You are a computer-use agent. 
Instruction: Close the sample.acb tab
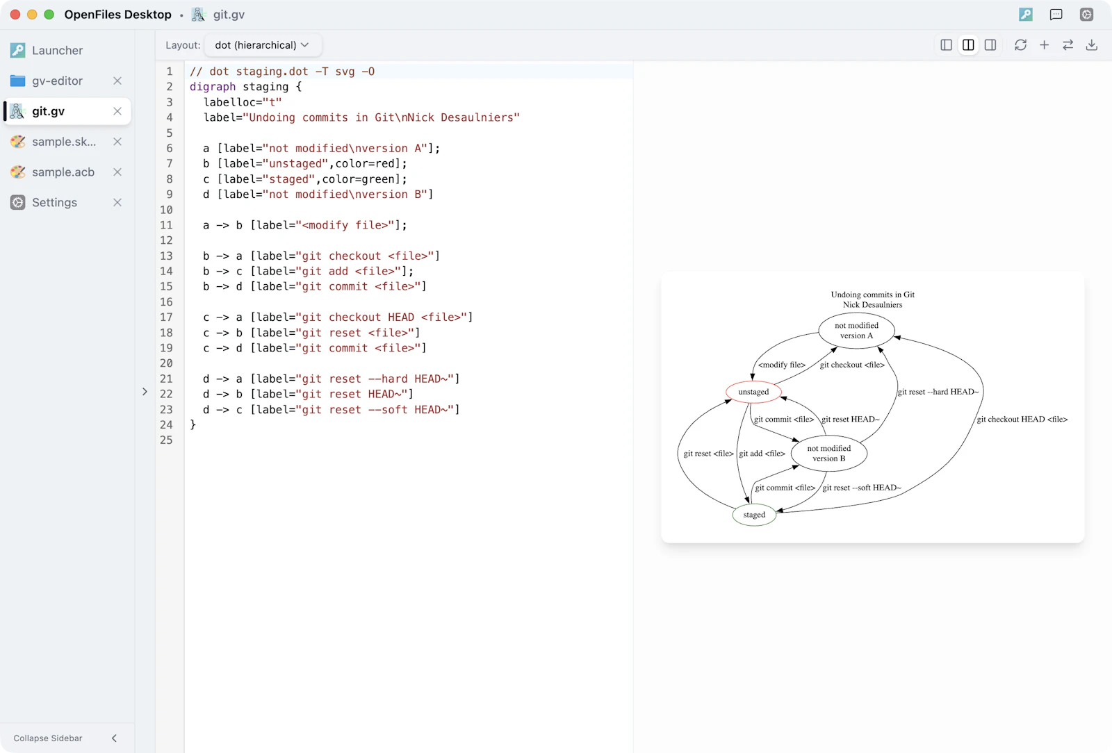coord(117,172)
